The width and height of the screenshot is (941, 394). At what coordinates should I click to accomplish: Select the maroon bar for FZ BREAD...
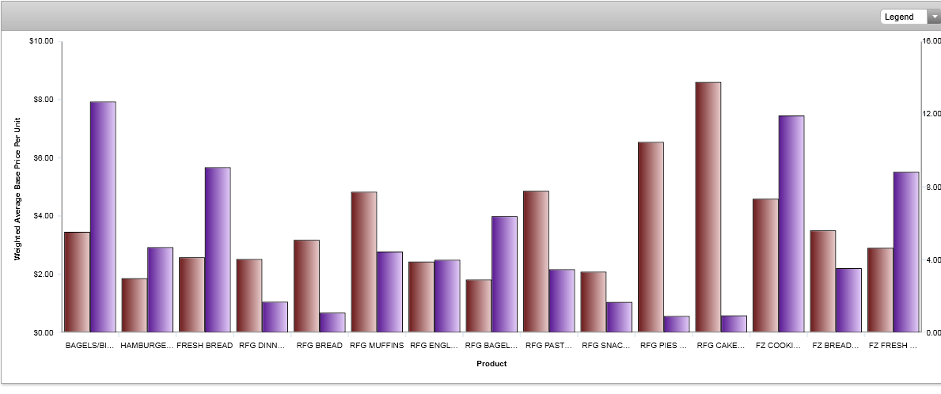tap(822, 281)
